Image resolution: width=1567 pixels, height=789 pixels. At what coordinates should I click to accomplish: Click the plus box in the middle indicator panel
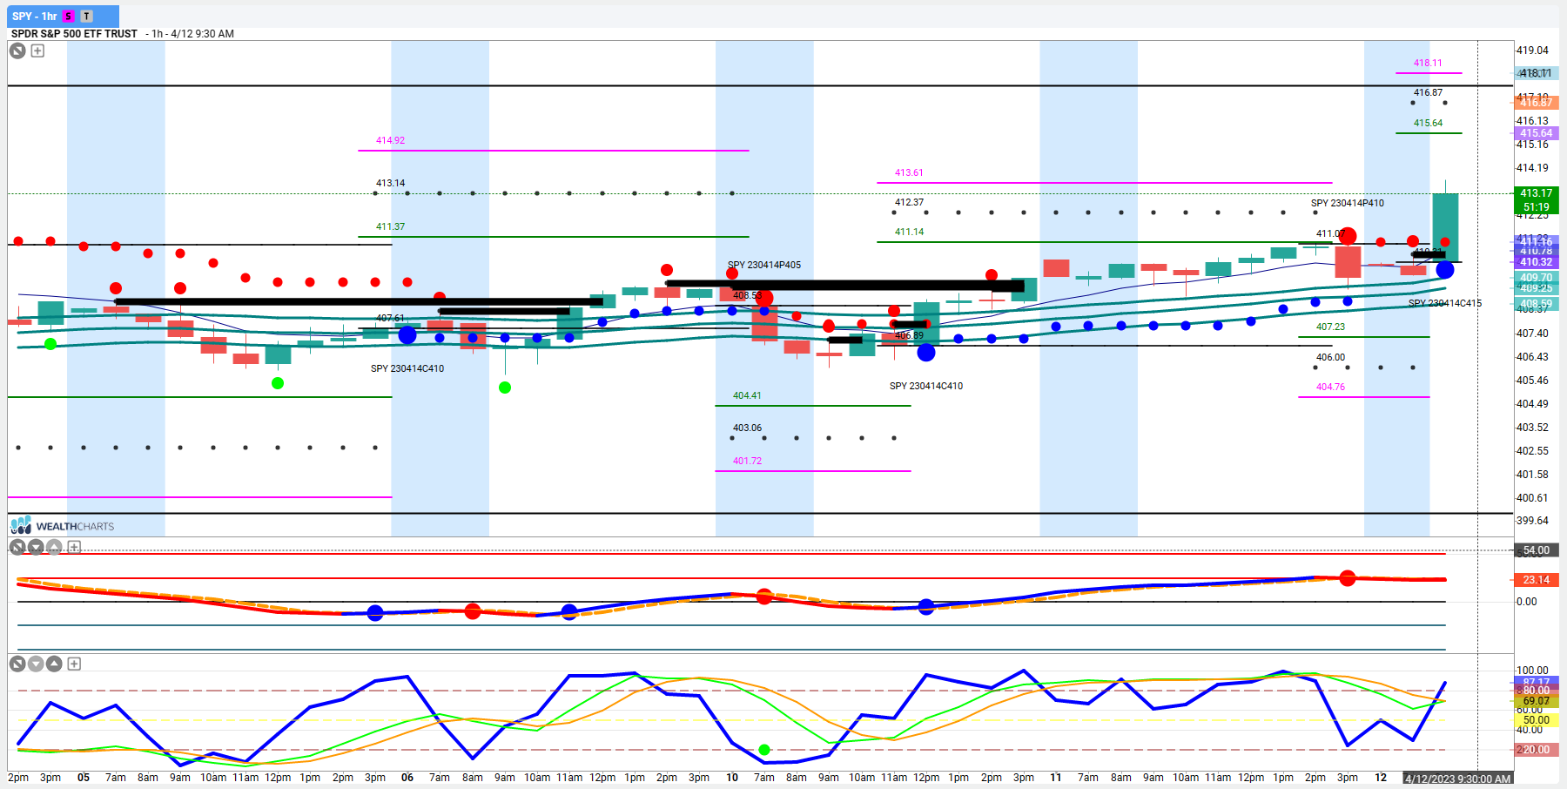coord(74,547)
